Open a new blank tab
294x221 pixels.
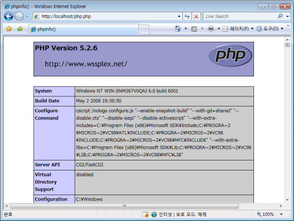[x=144, y=29]
